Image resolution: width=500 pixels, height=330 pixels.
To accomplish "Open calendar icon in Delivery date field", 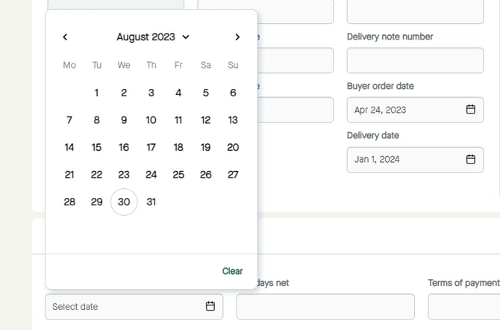I will pyautogui.click(x=471, y=159).
